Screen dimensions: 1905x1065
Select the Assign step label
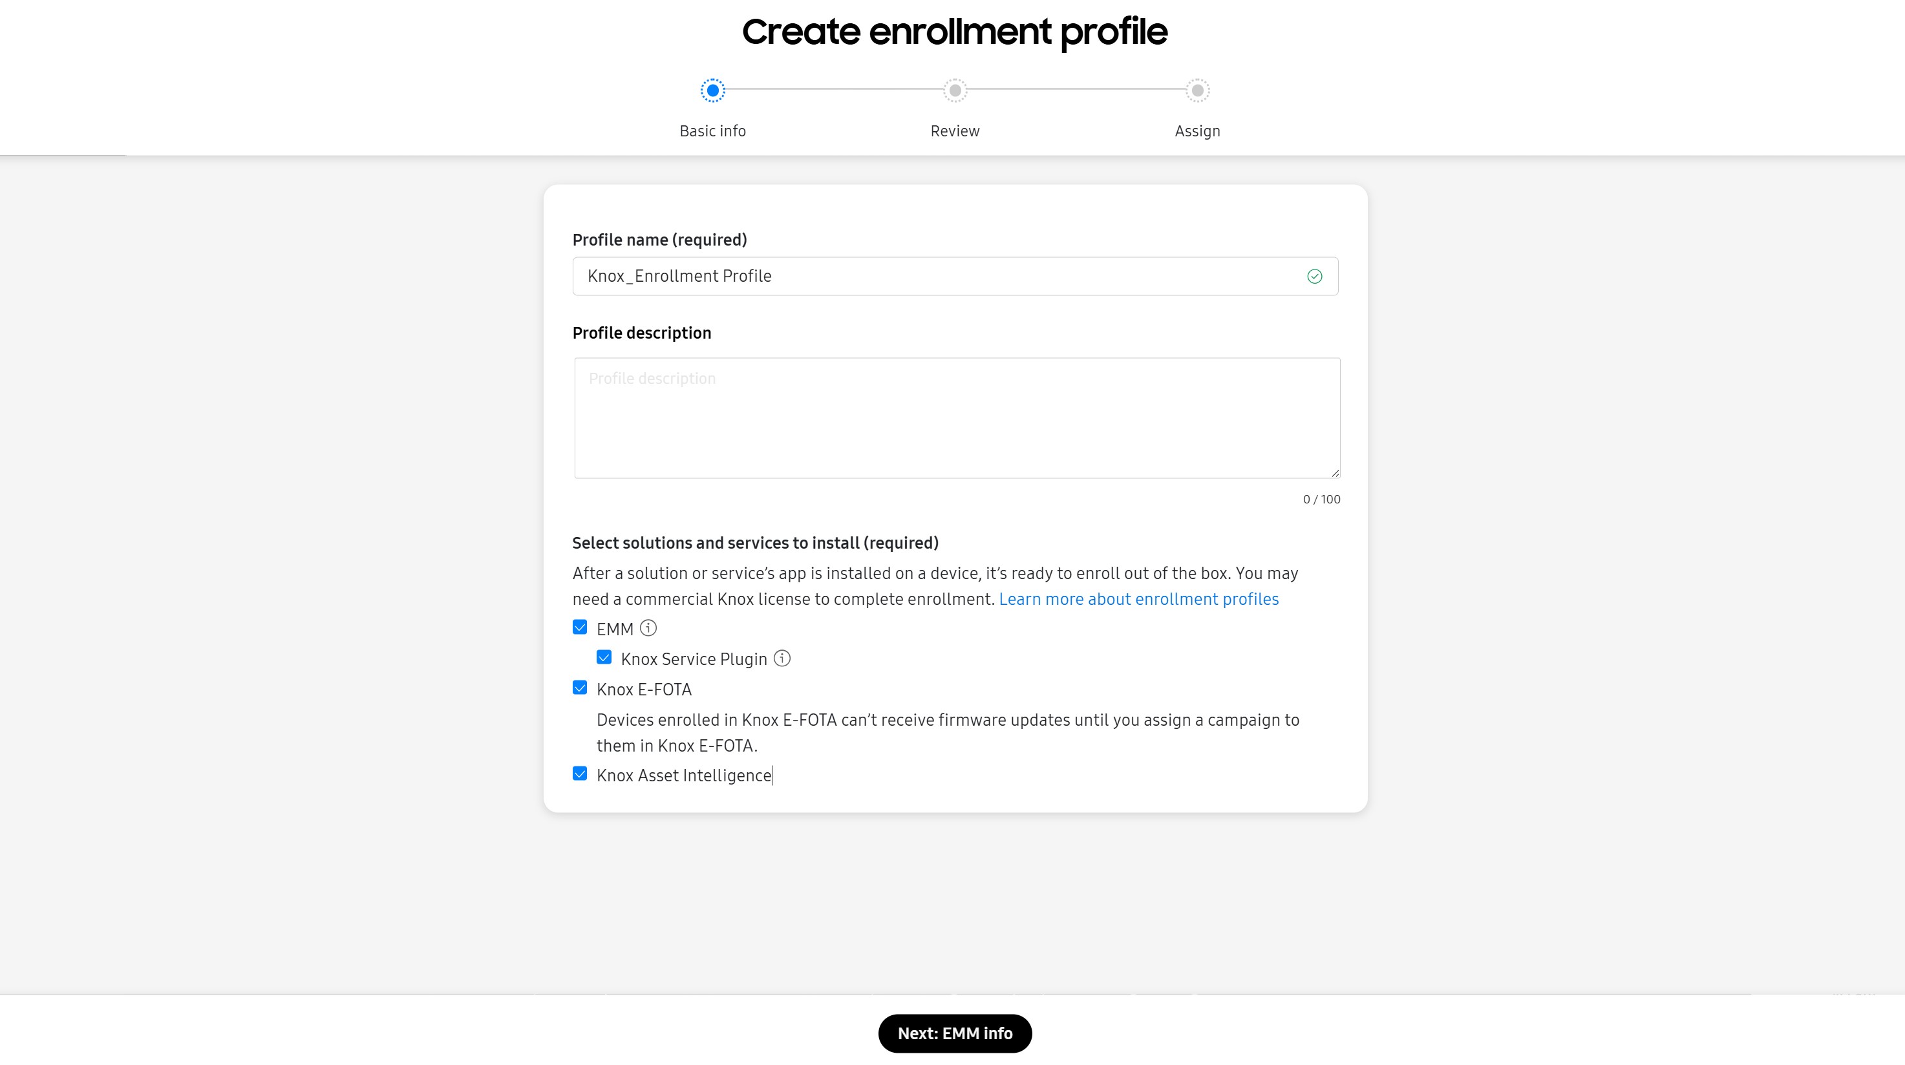tap(1197, 131)
